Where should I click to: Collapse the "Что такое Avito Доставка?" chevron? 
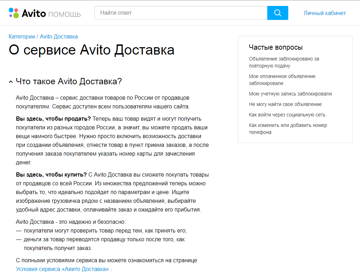tap(10, 82)
